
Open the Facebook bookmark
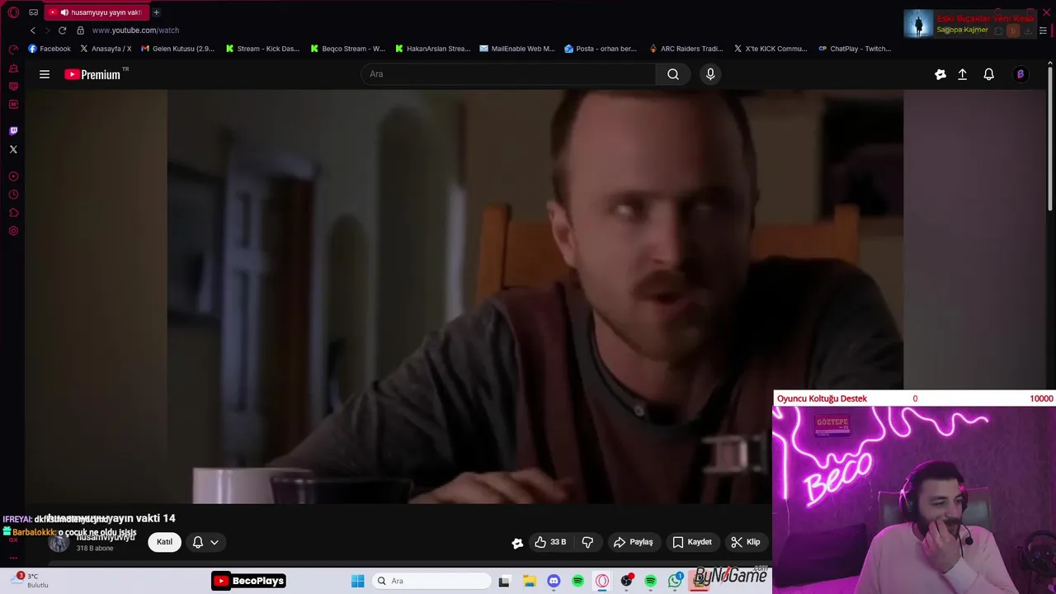[49, 49]
